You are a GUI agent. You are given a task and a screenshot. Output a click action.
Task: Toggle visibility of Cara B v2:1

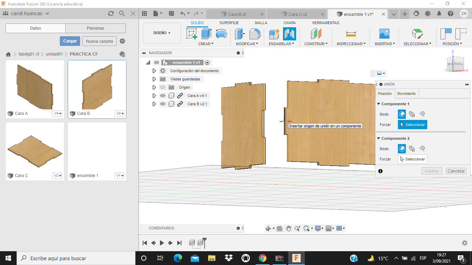tap(163, 104)
